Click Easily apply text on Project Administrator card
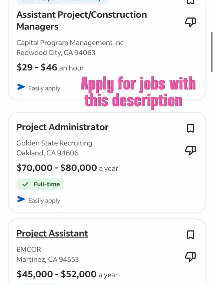The image size is (214, 285). coord(44,200)
